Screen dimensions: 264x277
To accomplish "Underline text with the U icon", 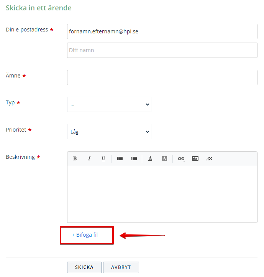I will click(x=103, y=158).
